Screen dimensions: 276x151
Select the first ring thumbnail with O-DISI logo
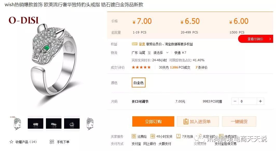tap(17, 123)
